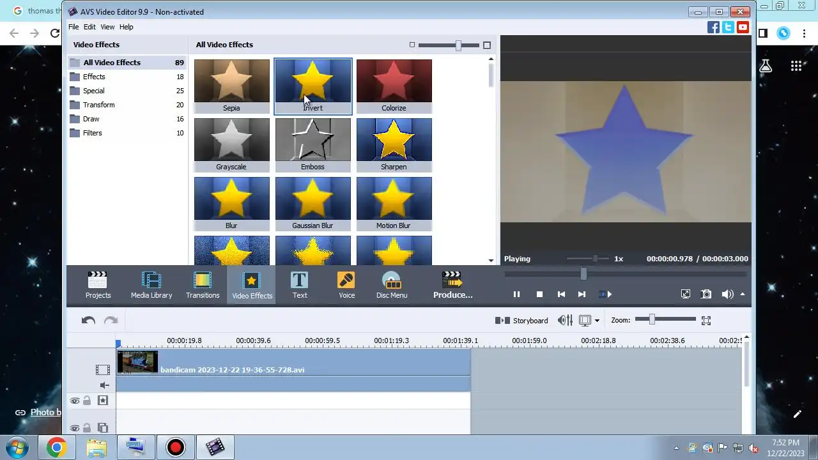Click the zoom to fit icon
The width and height of the screenshot is (818, 460).
(x=706, y=321)
